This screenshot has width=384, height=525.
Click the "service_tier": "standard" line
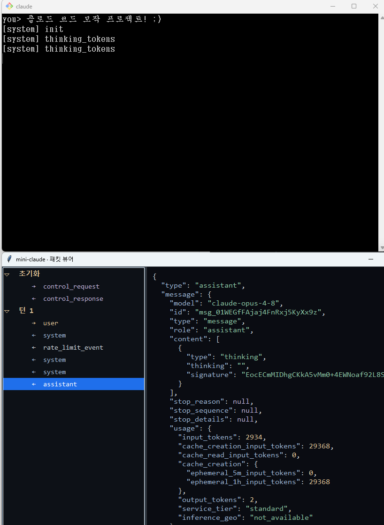point(235,509)
